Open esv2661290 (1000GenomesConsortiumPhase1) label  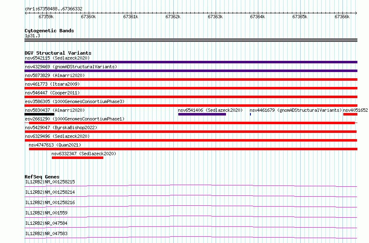point(75,119)
